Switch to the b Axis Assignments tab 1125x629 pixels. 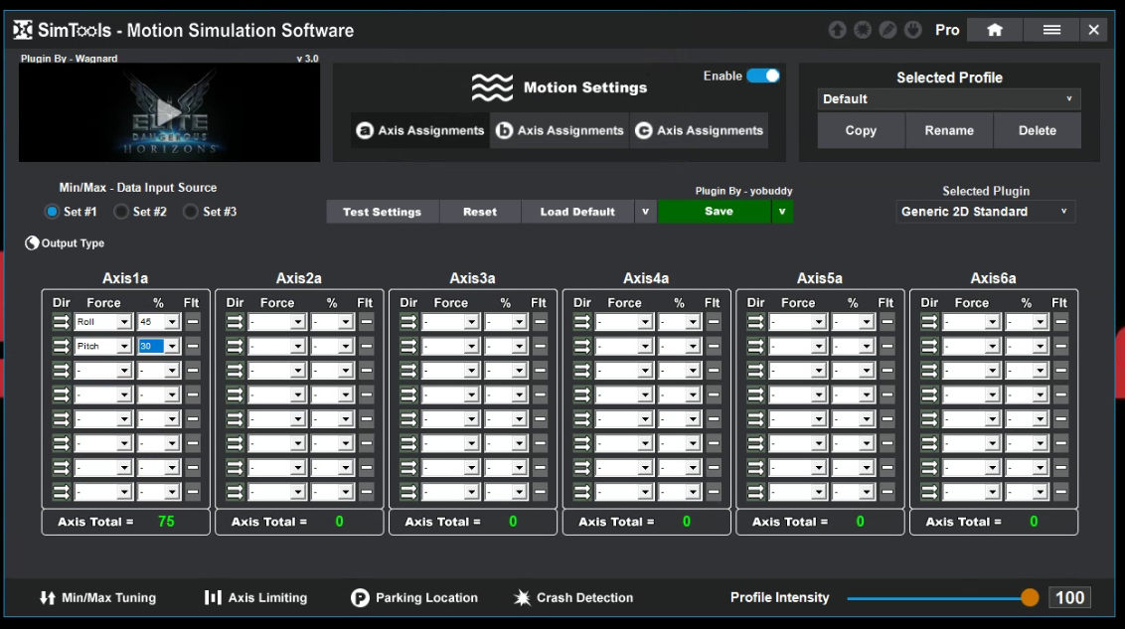pyautogui.click(x=560, y=131)
